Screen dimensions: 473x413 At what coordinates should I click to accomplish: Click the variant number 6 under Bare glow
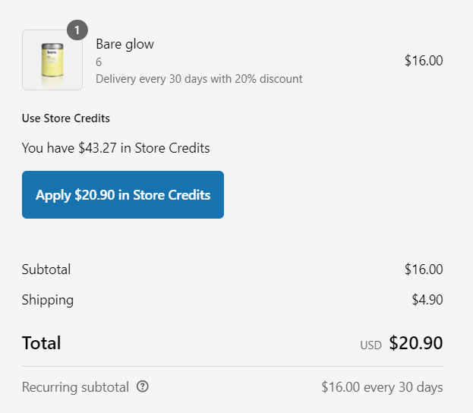pos(99,62)
